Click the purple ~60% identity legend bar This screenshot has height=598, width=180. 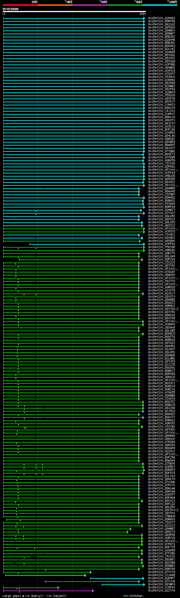[90, 5]
